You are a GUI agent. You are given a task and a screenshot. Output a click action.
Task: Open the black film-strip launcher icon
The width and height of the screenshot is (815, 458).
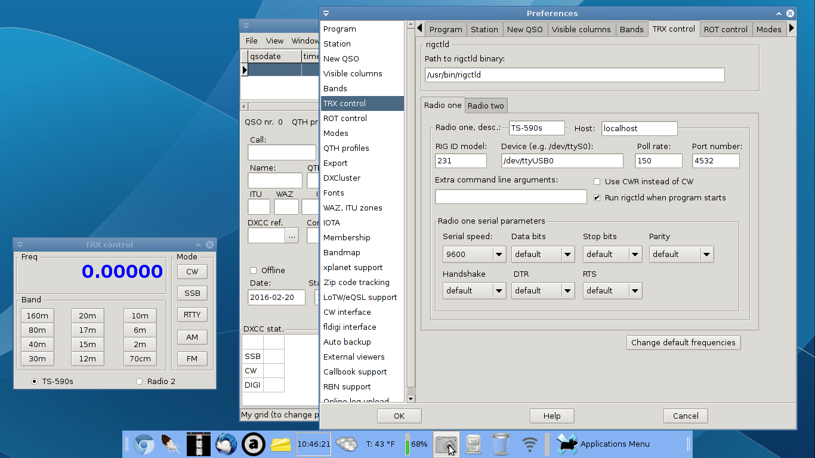[199, 444]
